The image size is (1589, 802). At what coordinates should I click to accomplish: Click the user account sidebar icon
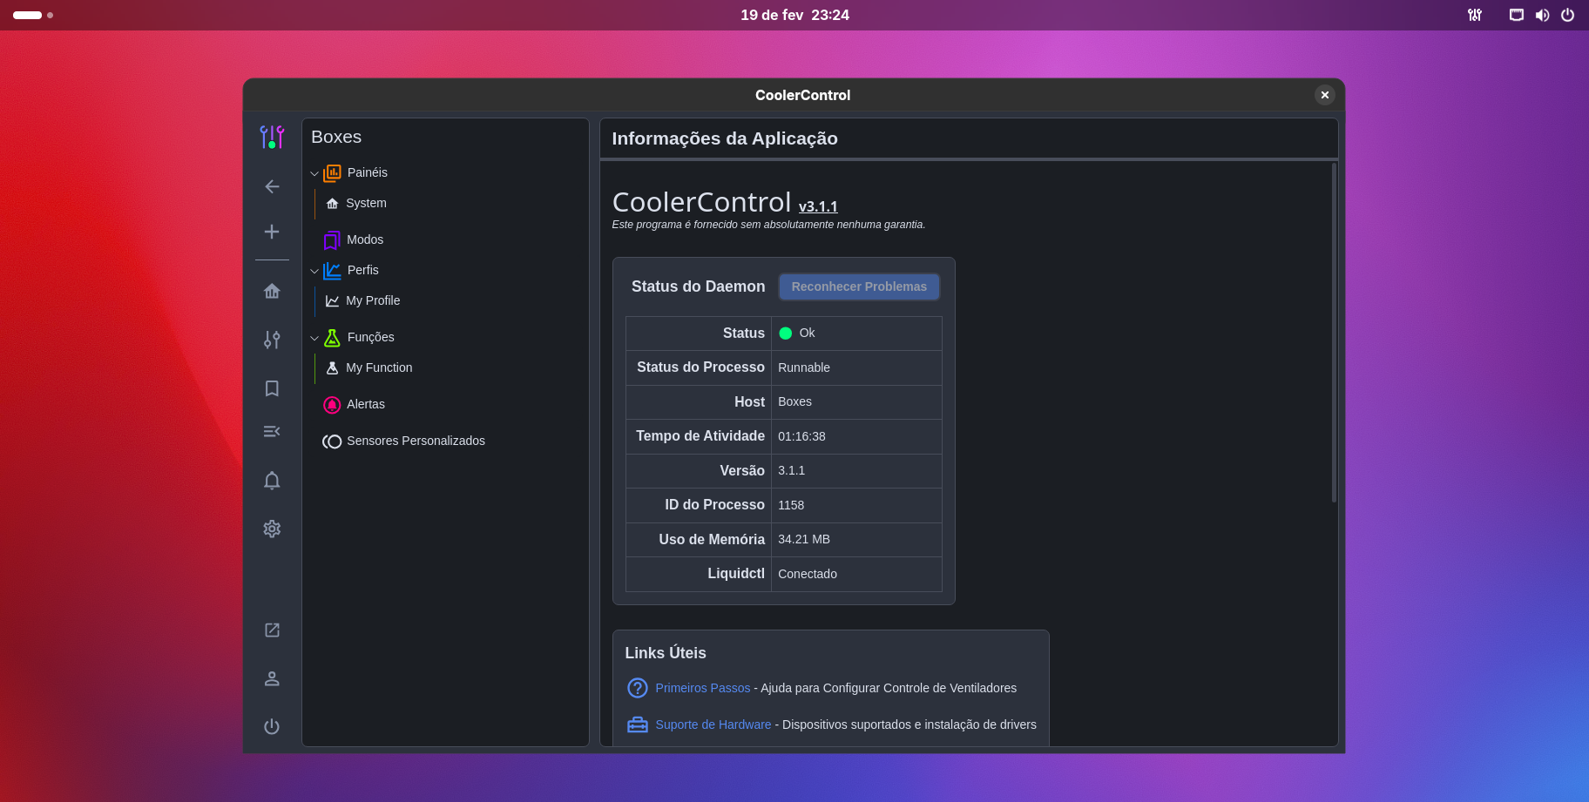[x=272, y=678]
